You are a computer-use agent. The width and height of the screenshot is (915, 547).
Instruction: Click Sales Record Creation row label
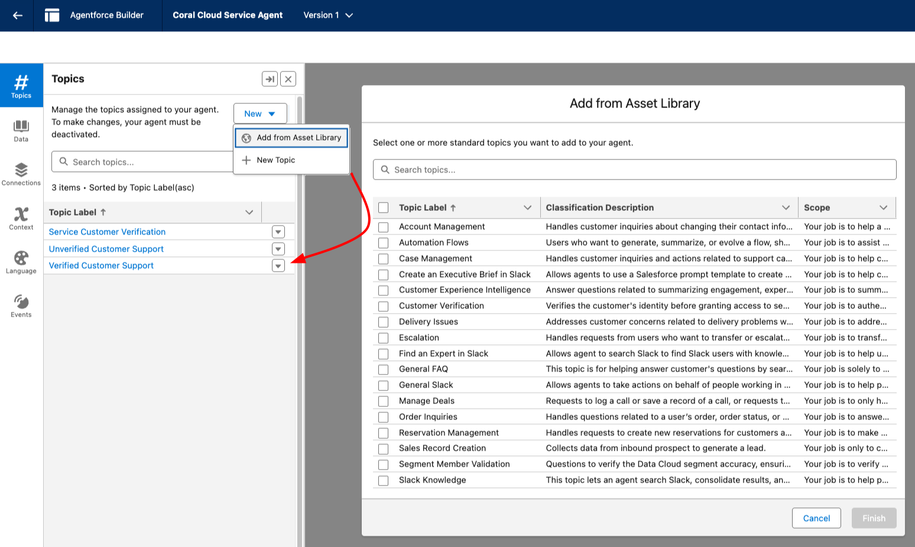442,448
